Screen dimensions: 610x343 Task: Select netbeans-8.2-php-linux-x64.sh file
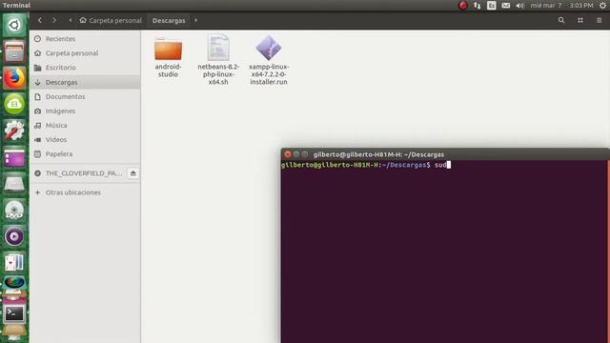[x=218, y=60]
